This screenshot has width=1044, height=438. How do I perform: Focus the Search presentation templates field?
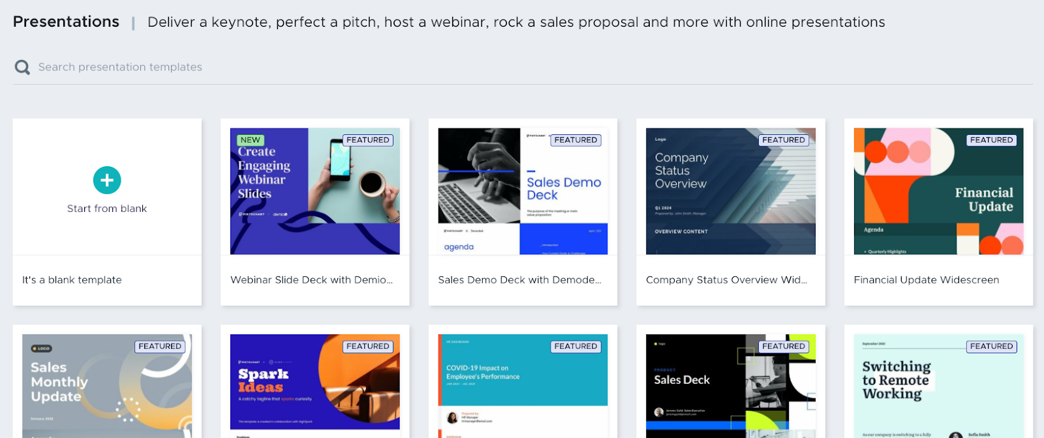[x=522, y=67]
